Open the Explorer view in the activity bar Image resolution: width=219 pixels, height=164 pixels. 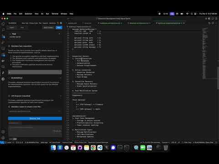click(3, 24)
